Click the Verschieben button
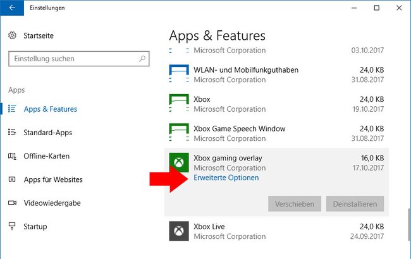Viewport: 411px width, 259px height. tap(295, 204)
